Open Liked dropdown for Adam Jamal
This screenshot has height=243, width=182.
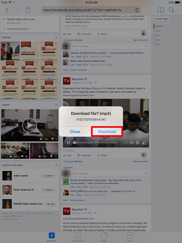click(x=48, y=176)
